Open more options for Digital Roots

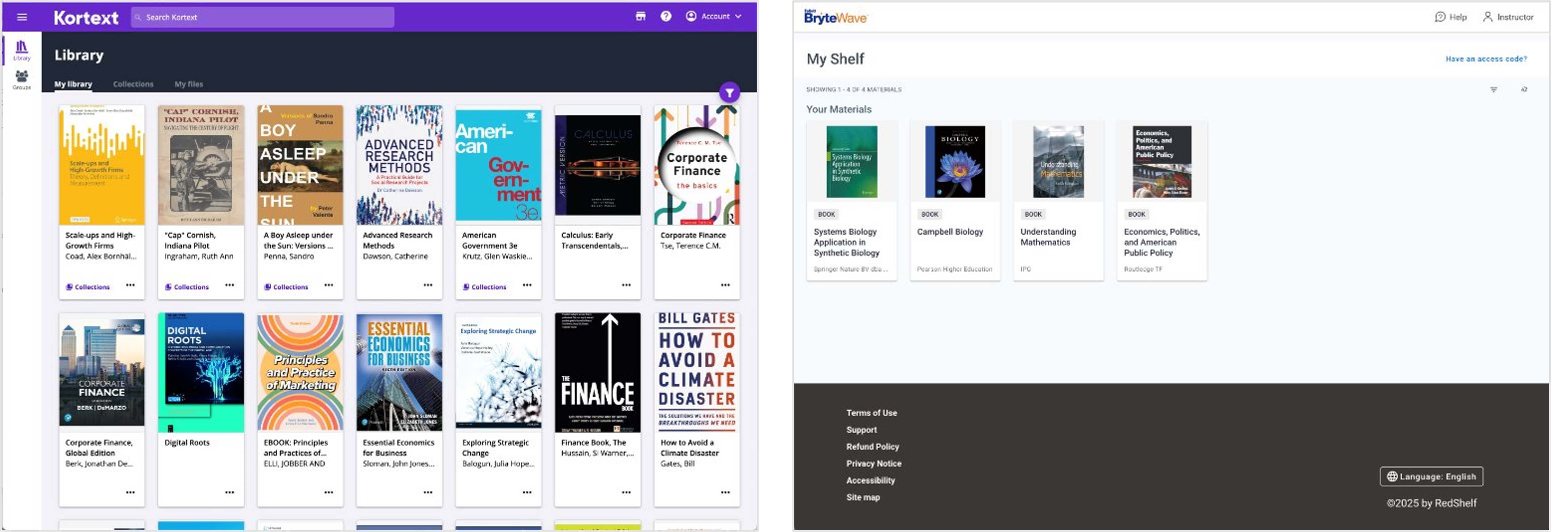click(x=229, y=492)
